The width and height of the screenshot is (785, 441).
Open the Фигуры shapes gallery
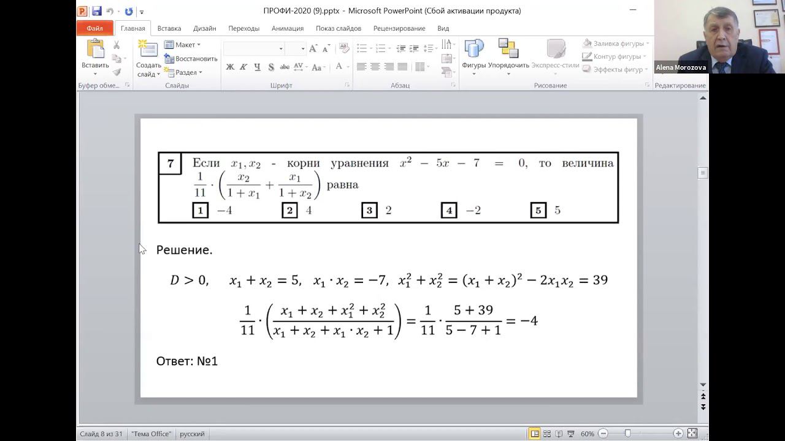pyautogui.click(x=474, y=57)
